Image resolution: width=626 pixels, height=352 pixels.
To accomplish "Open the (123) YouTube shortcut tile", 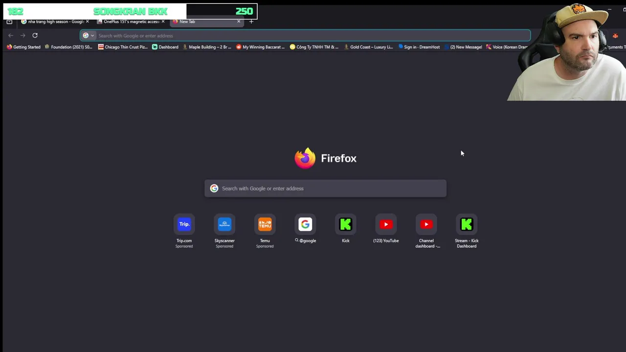I will 386,224.
